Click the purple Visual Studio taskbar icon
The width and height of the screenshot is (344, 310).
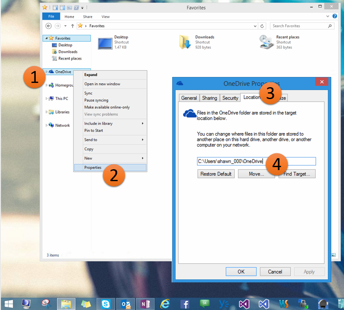pyautogui.click(x=244, y=304)
